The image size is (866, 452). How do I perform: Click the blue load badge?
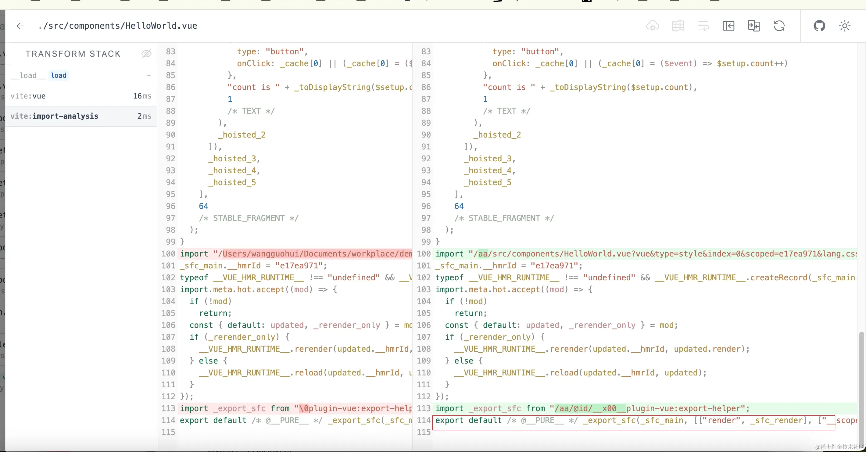point(59,75)
